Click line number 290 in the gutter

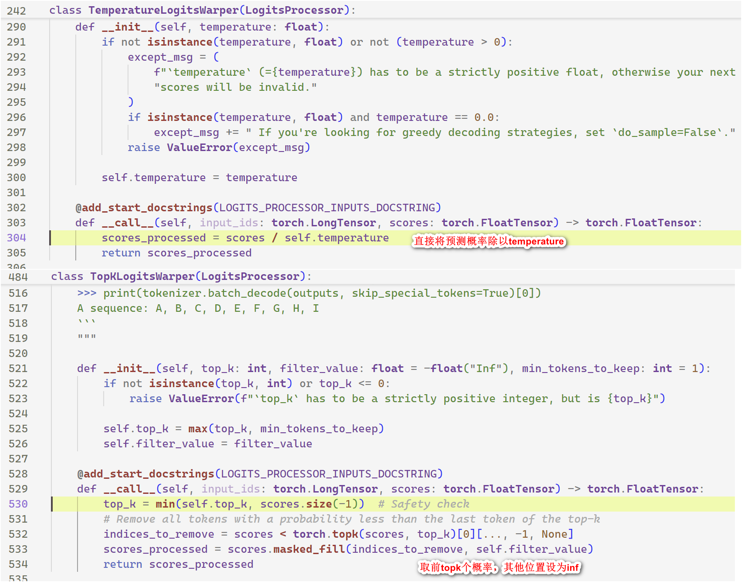[x=16, y=27]
